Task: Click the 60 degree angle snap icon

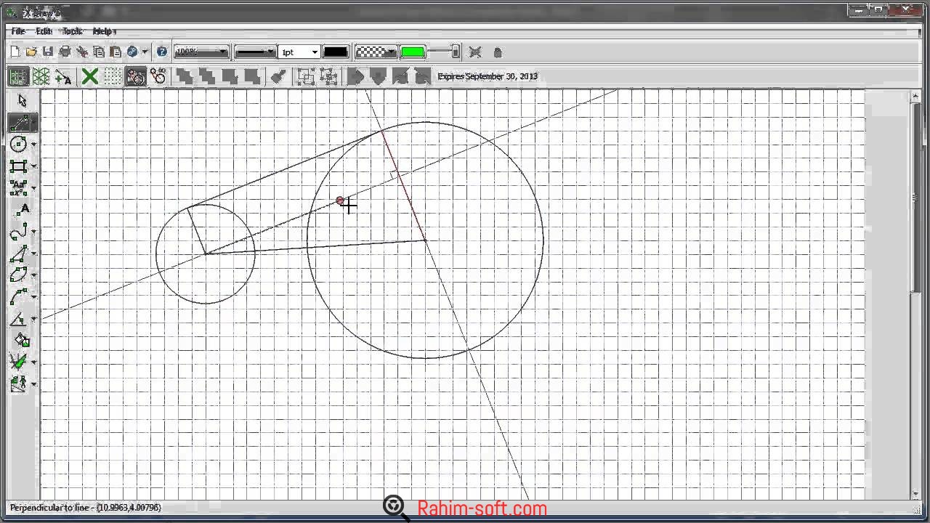Action: pos(158,76)
